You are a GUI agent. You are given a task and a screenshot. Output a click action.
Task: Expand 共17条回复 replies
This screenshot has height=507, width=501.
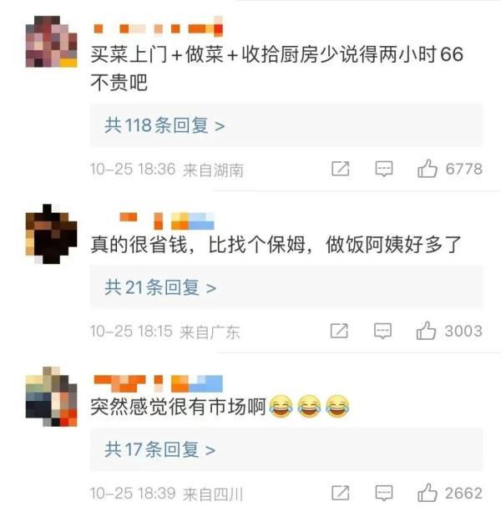click(x=286, y=449)
